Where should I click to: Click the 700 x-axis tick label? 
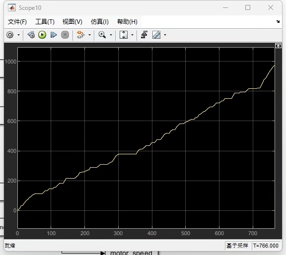(253, 233)
